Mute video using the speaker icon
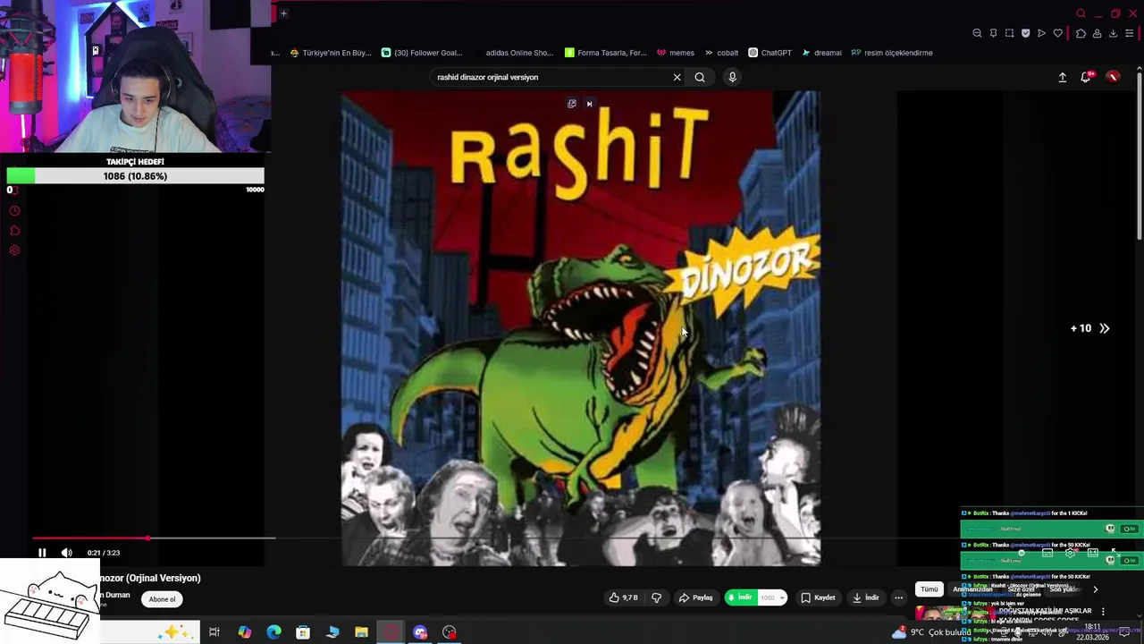Viewport: 1144px width, 644px height. (66, 553)
